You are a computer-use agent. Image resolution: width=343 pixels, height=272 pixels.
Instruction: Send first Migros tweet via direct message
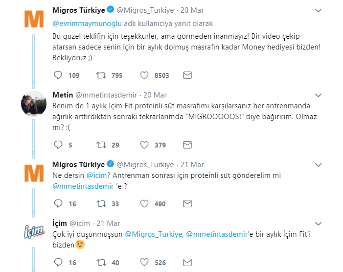pos(187,75)
